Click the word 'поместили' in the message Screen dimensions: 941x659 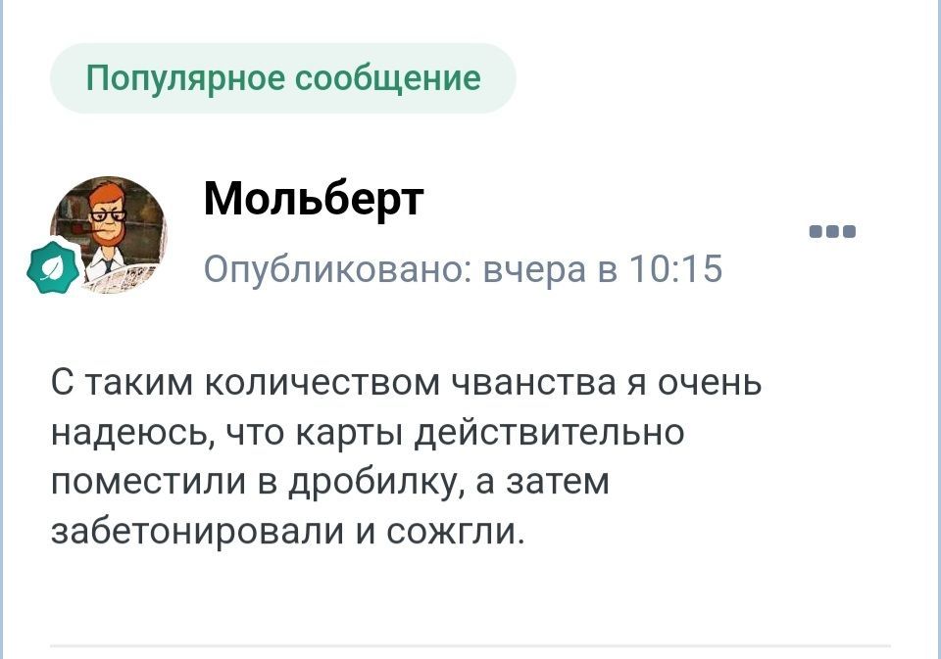[132, 482]
